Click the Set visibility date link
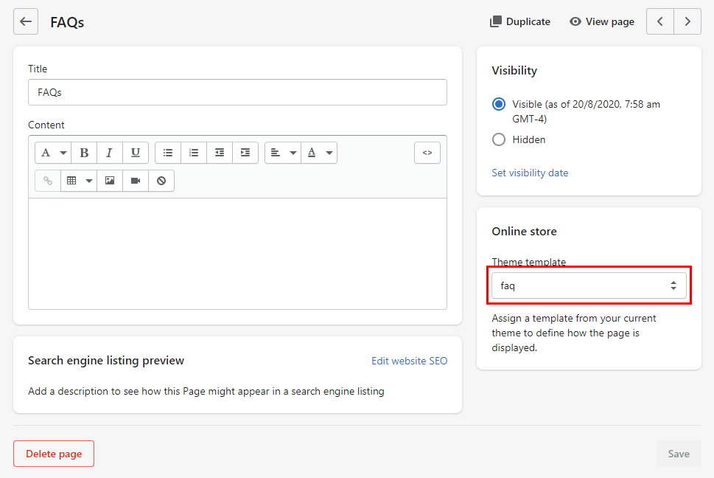The width and height of the screenshot is (714, 478). coord(530,173)
